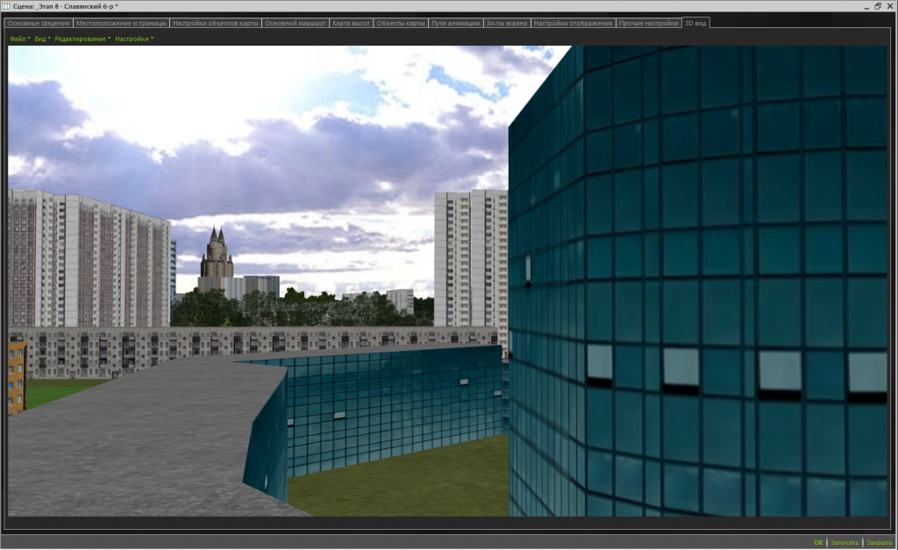The image size is (898, 550).
Task: Switch to Пути анимации tab
Action: [x=455, y=24]
